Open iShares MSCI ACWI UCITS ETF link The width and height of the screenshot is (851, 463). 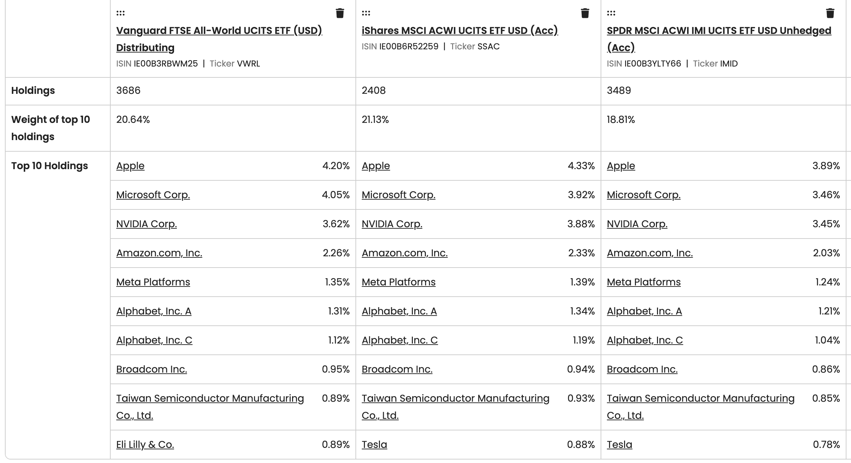[x=460, y=30]
